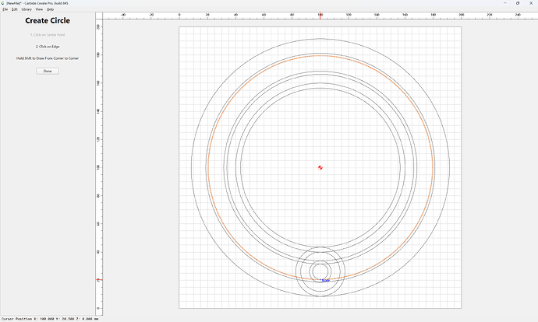Click the red center point marker
Image resolution: width=538 pixels, height=322 pixels.
coord(320,167)
